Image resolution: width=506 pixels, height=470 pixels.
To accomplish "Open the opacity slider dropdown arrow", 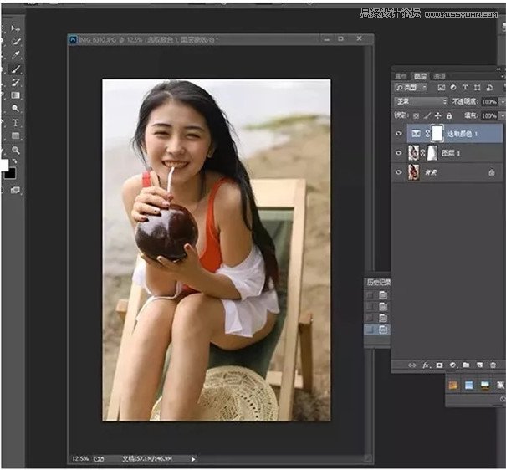I will coord(502,102).
